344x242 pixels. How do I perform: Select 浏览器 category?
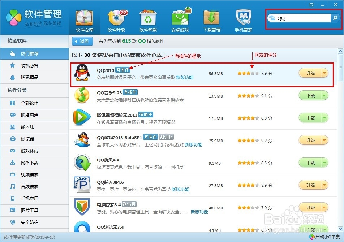(x=34, y=139)
